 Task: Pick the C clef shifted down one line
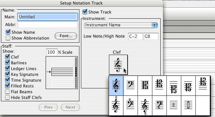pyautogui.click(x=188, y=85)
